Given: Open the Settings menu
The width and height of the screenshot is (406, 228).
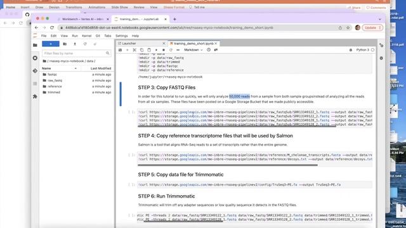Looking at the screenshot, I should point(121,36).
